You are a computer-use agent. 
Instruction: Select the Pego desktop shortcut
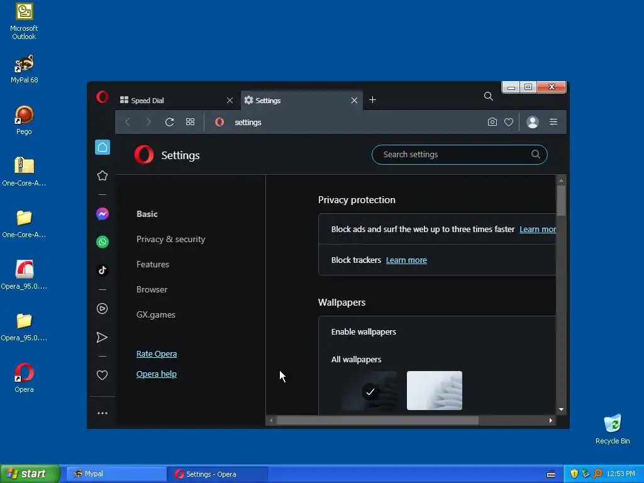(x=24, y=120)
